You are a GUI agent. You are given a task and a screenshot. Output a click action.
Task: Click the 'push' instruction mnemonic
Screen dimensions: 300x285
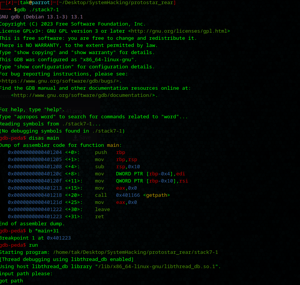click(x=101, y=152)
